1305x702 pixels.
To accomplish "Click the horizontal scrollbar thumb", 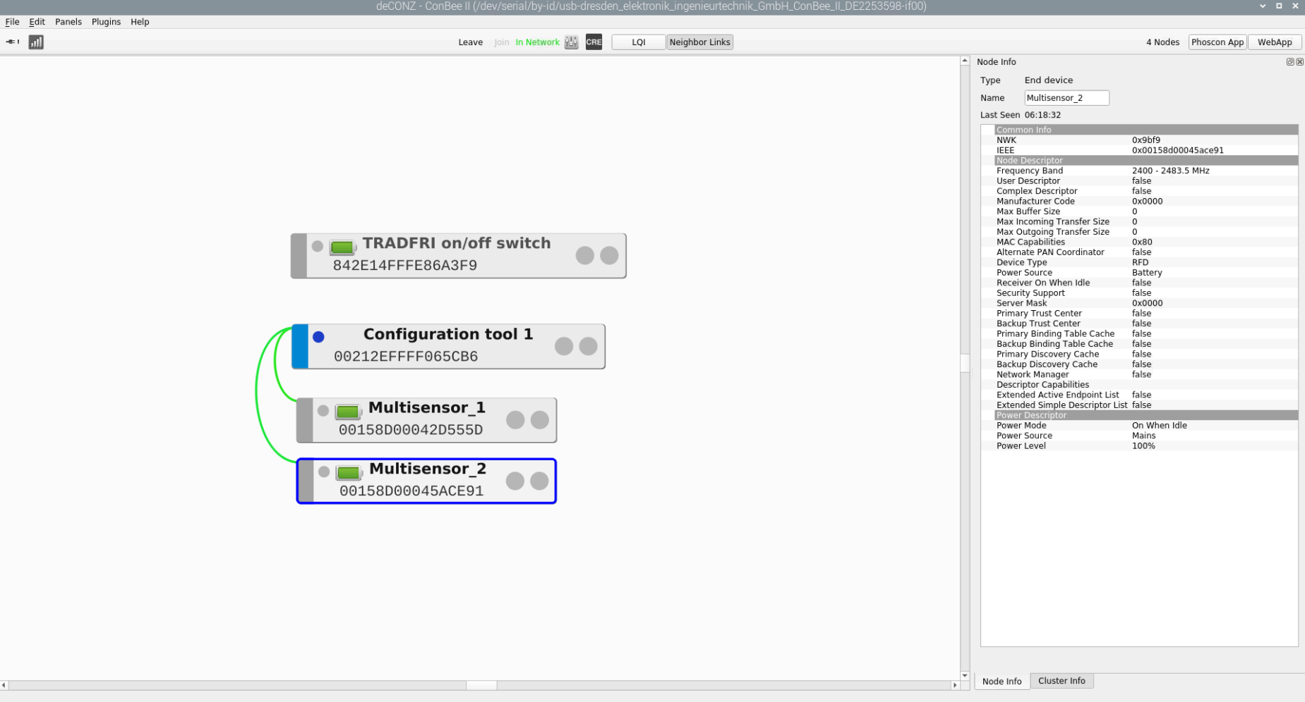I will coord(481,685).
